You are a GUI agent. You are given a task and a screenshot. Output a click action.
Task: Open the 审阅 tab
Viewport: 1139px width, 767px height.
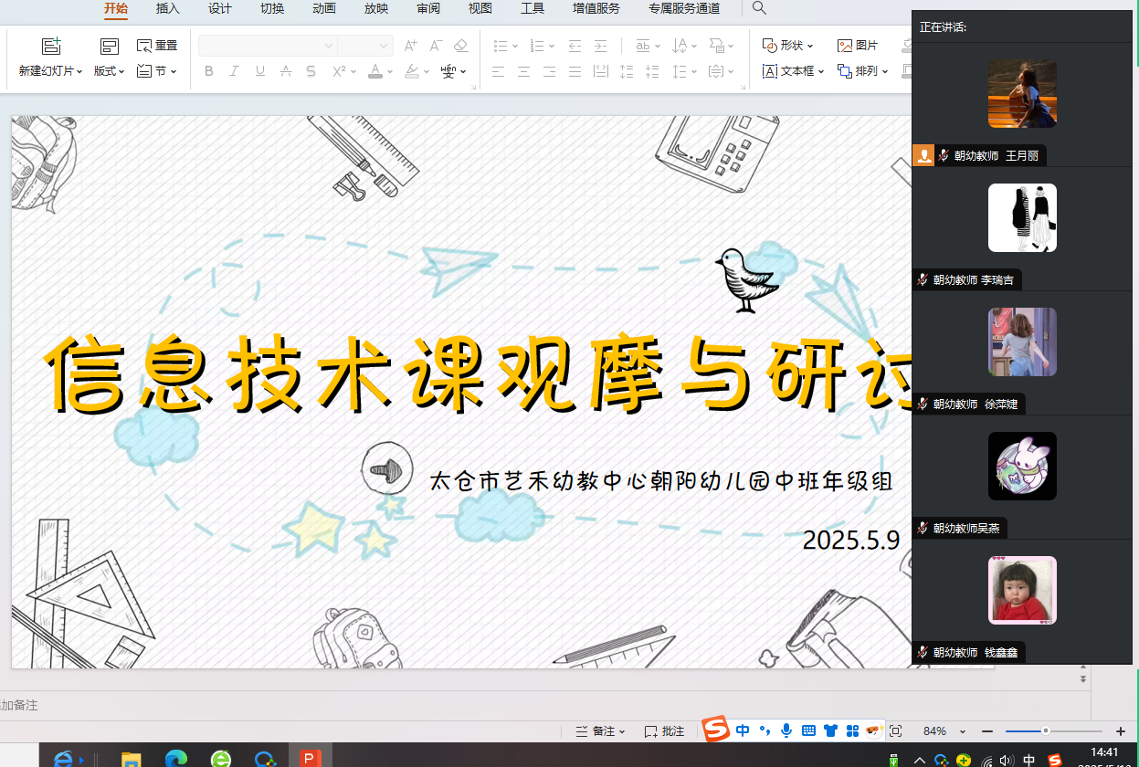(x=427, y=8)
